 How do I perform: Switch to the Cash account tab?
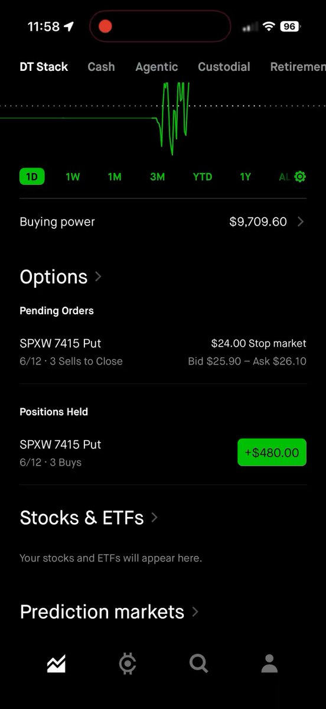click(x=101, y=67)
